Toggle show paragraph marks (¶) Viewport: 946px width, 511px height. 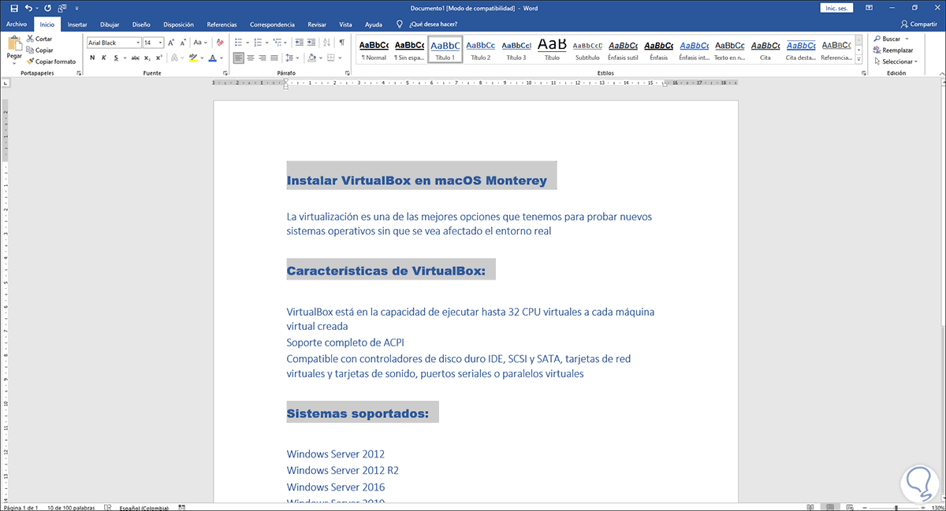(x=342, y=43)
